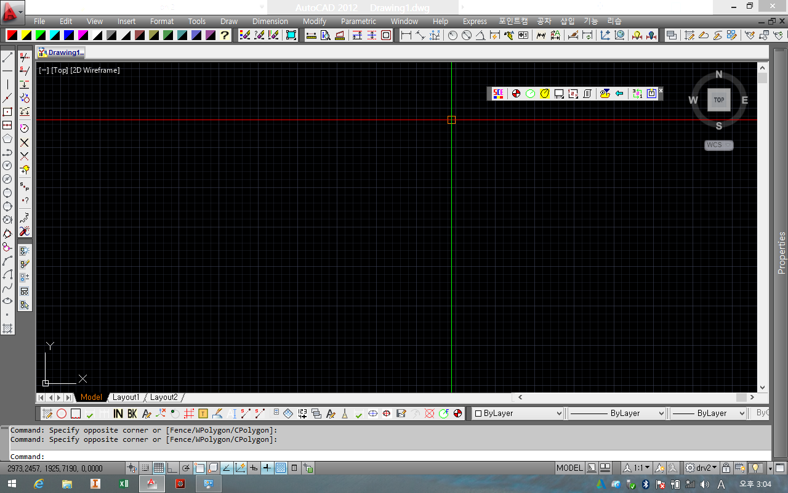This screenshot has width=788, height=493.
Task: Click the red color swatch in the toolbar
Action: (12, 35)
